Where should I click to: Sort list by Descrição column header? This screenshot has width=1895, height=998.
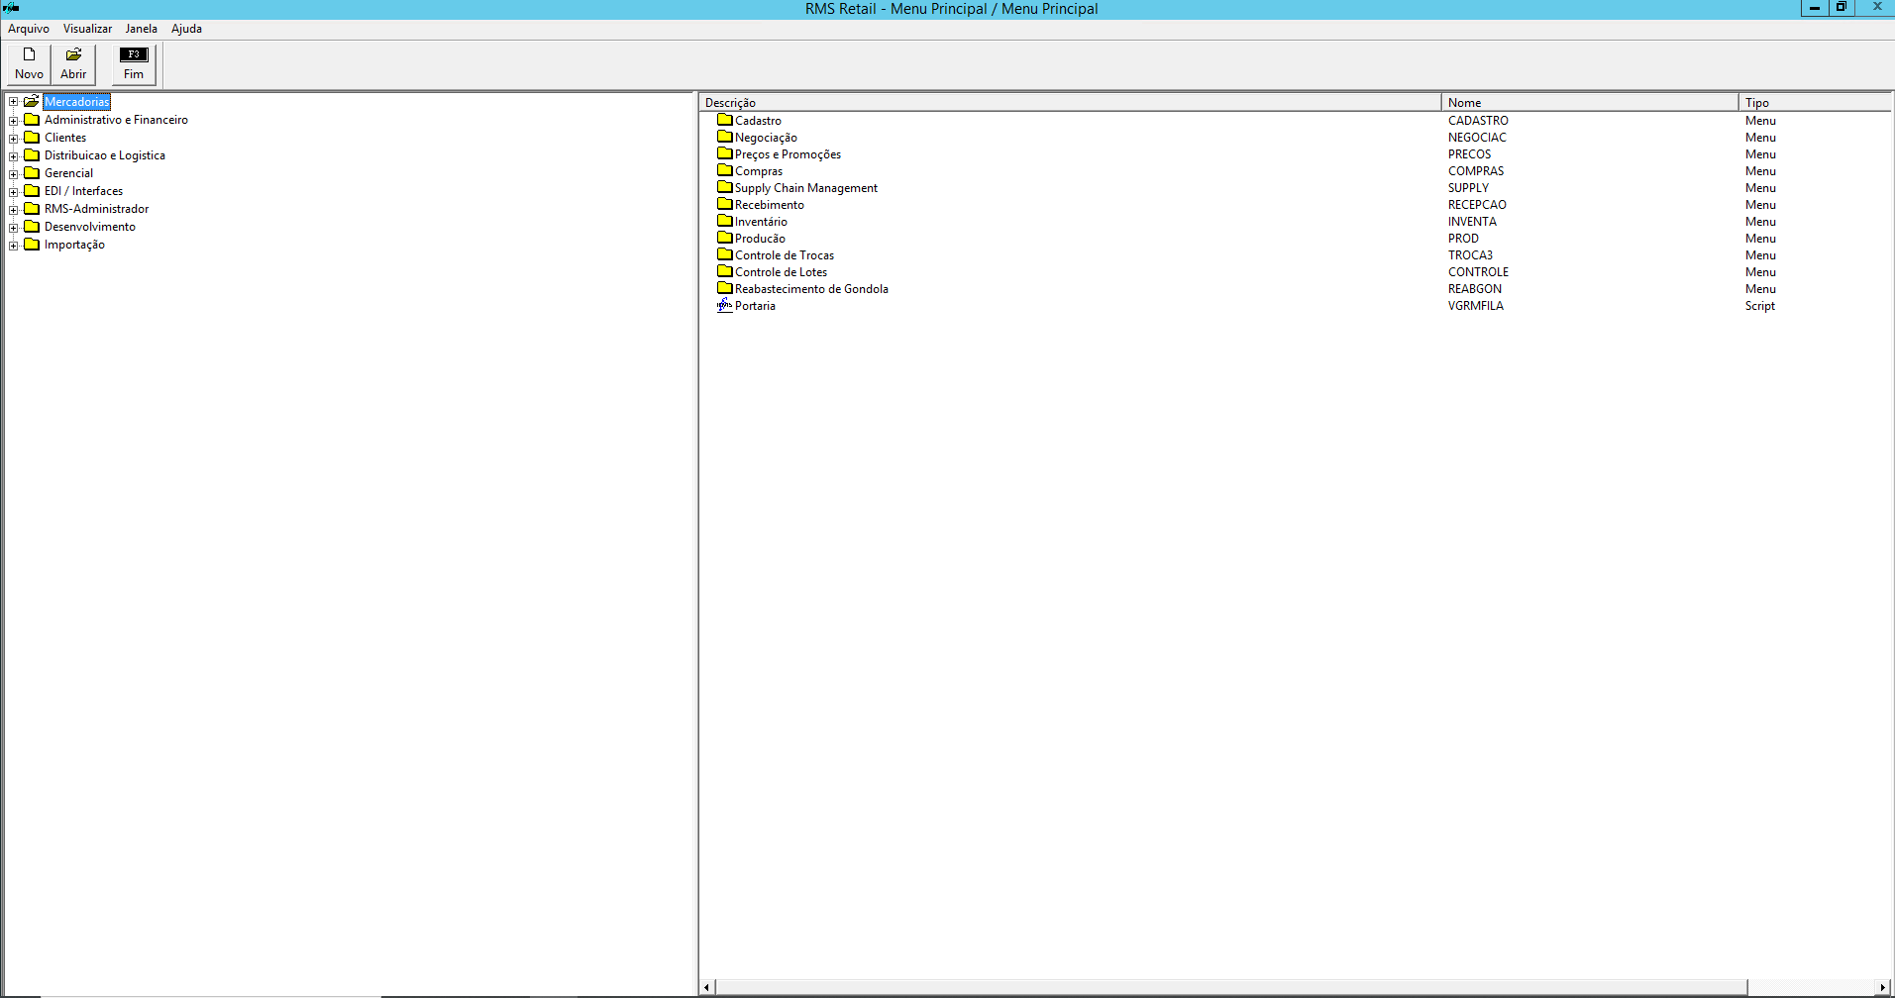[1071, 102]
